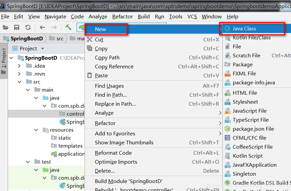This screenshot has width=291, height=191.
Task: Choose Replace in Path... entry
Action: [x=154, y=104]
